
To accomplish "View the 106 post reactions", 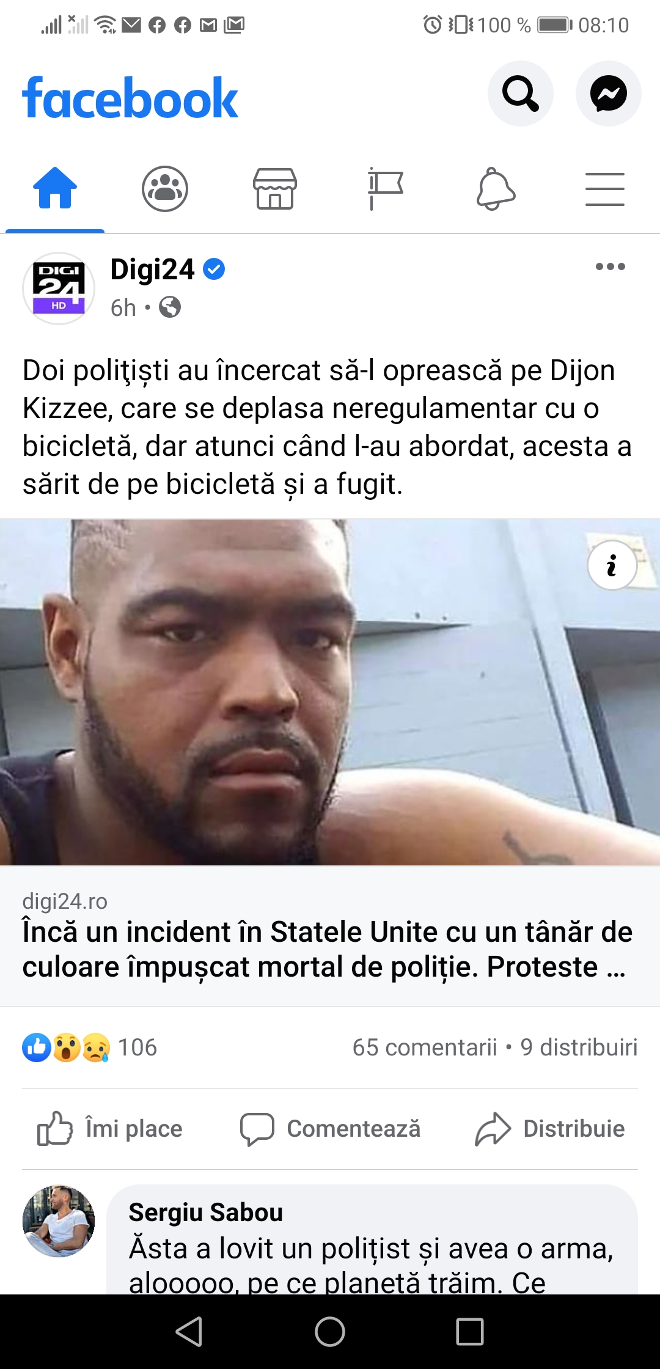I will (90, 1048).
